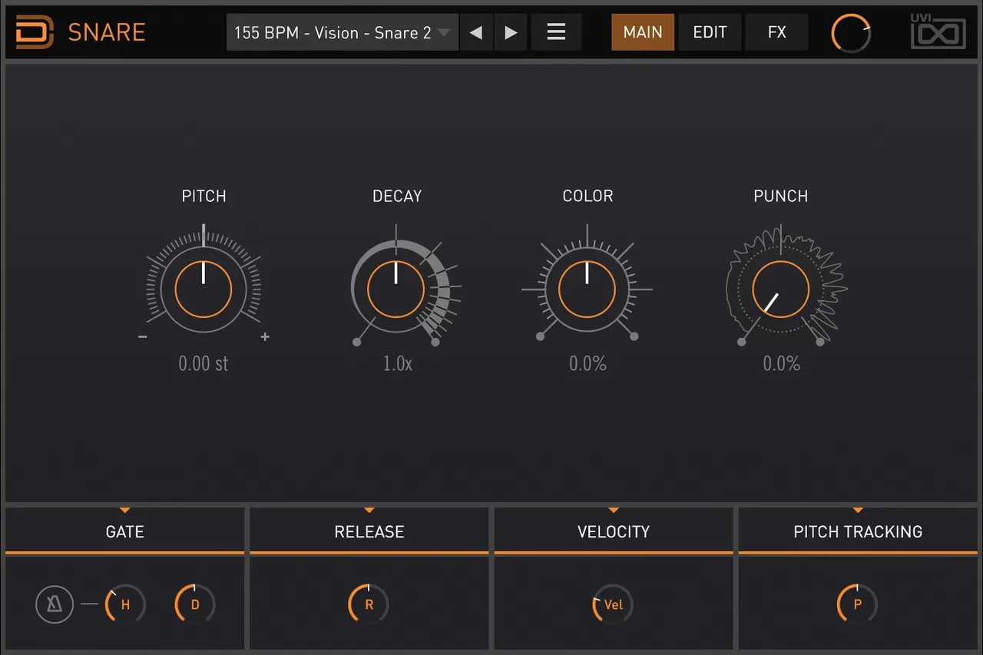Image resolution: width=983 pixels, height=655 pixels.
Task: Click the master volume knob in header
Action: [851, 34]
